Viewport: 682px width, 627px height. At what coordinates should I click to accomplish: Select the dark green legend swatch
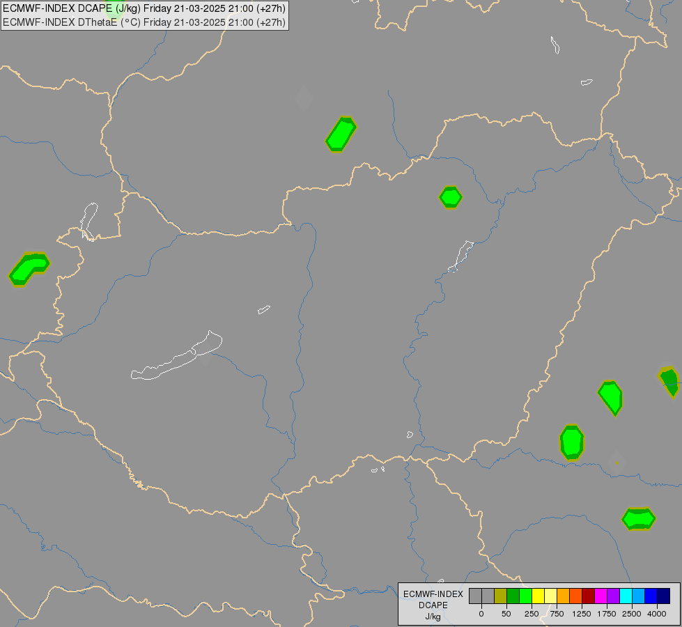[x=513, y=596]
